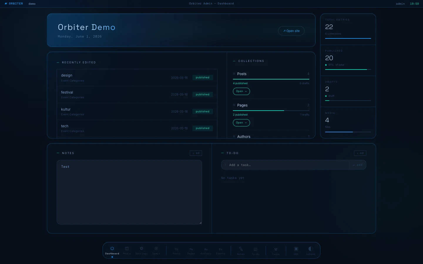Click the 2026-05-16 date on design row
423x264 pixels.
point(179,78)
